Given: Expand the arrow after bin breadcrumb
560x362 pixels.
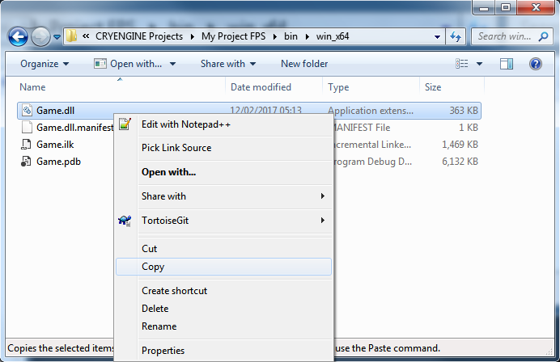Looking at the screenshot, I should [307, 36].
